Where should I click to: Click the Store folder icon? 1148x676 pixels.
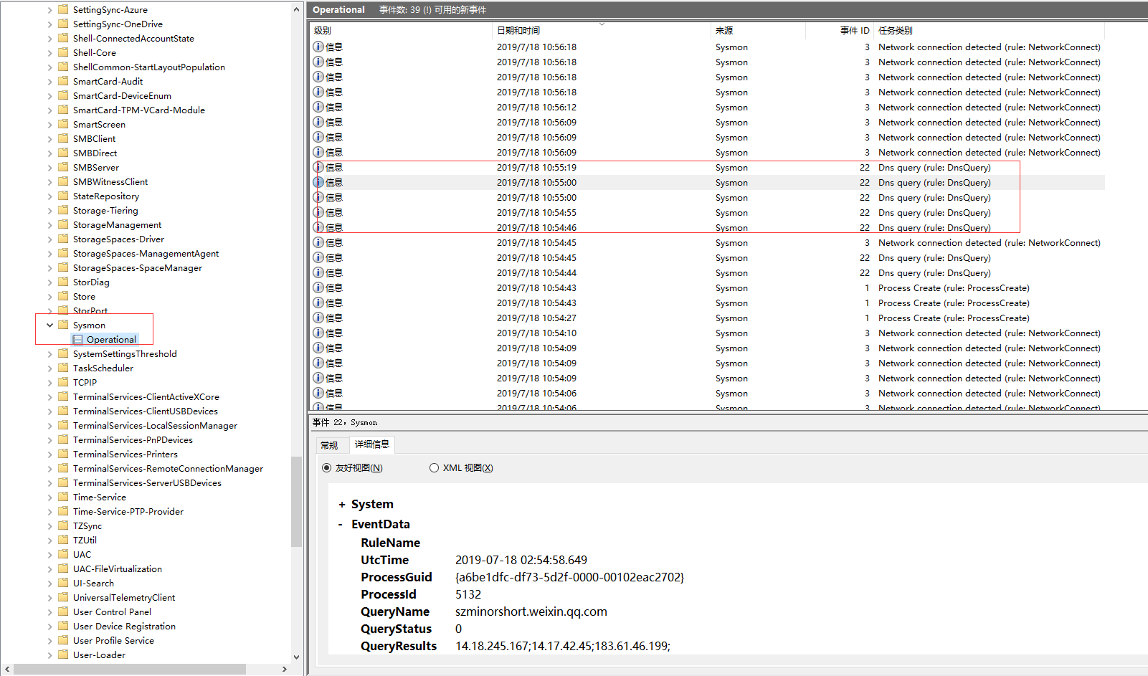click(x=63, y=296)
